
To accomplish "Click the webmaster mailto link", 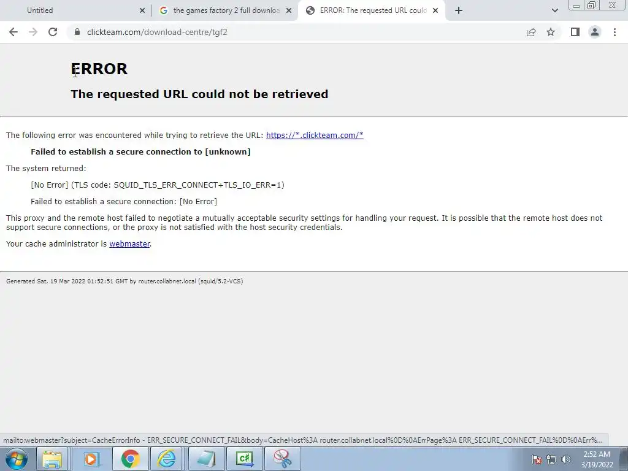I will coord(129,243).
